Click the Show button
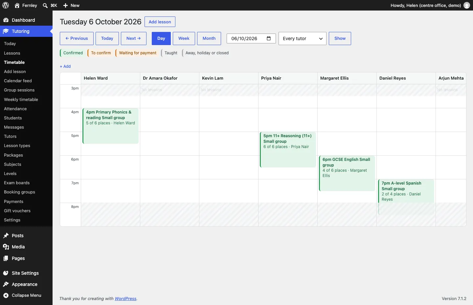473x305 pixels. pos(340,38)
